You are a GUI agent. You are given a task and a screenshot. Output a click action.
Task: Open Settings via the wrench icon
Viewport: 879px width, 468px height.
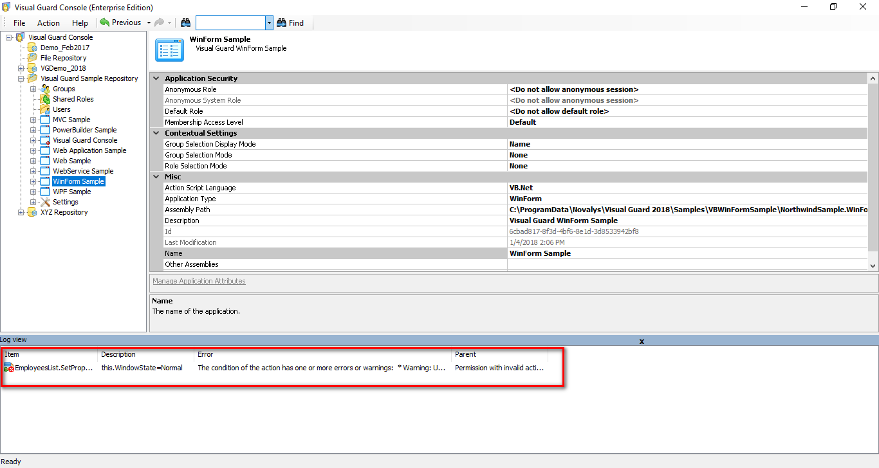pyautogui.click(x=44, y=202)
